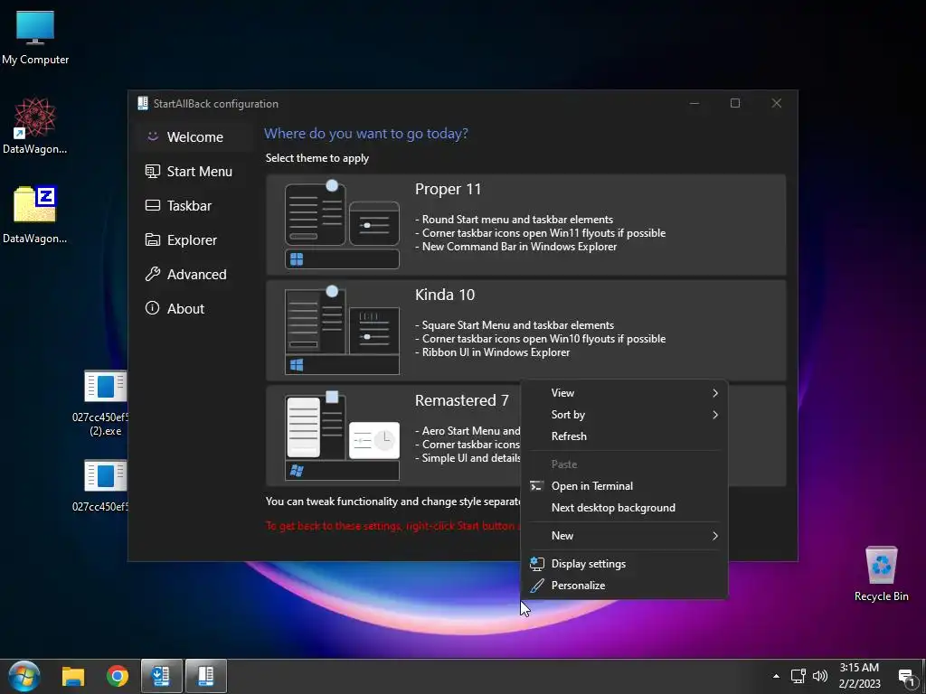Viewport: 926px width, 694px height.
Task: Apply the Proper 11 theme
Action: click(x=525, y=225)
